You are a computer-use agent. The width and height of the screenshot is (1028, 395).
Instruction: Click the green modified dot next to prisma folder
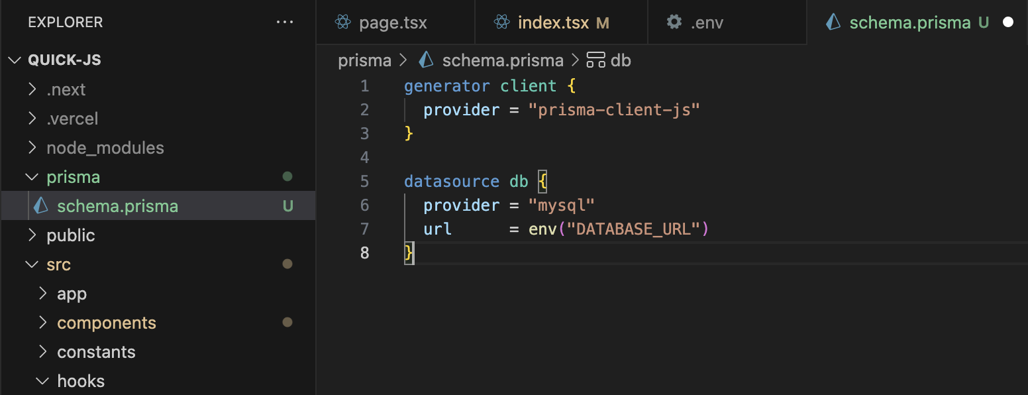click(287, 176)
